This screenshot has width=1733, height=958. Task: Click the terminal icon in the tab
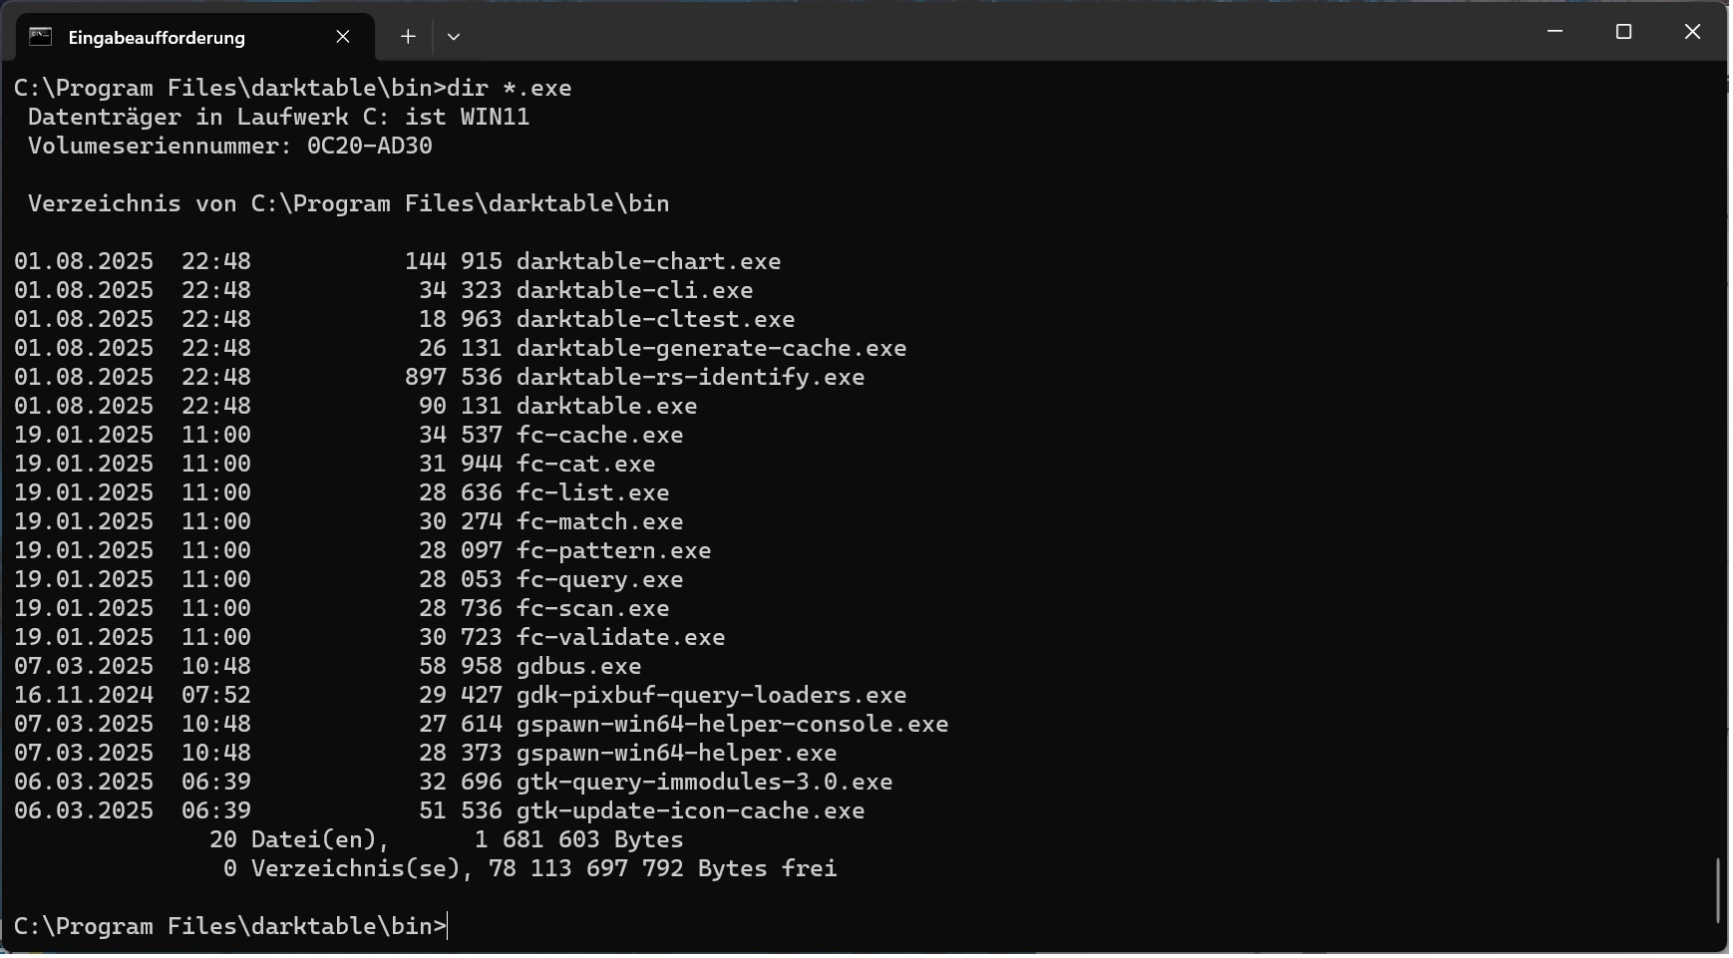pos(40,37)
